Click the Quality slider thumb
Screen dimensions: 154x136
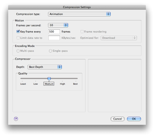pos(49,79)
